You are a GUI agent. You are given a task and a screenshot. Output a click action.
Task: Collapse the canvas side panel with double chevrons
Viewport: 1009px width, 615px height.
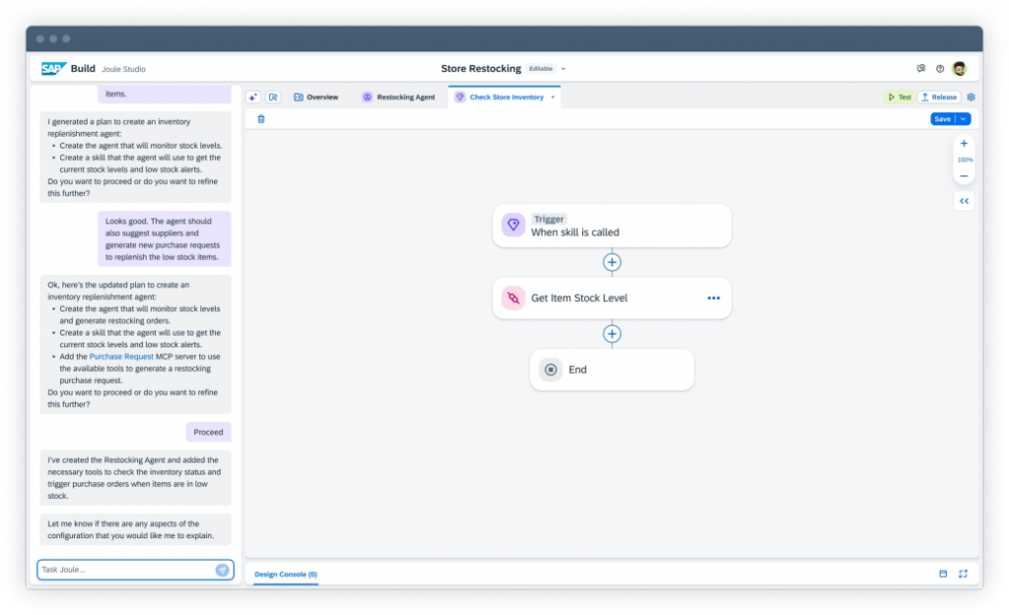tap(964, 201)
